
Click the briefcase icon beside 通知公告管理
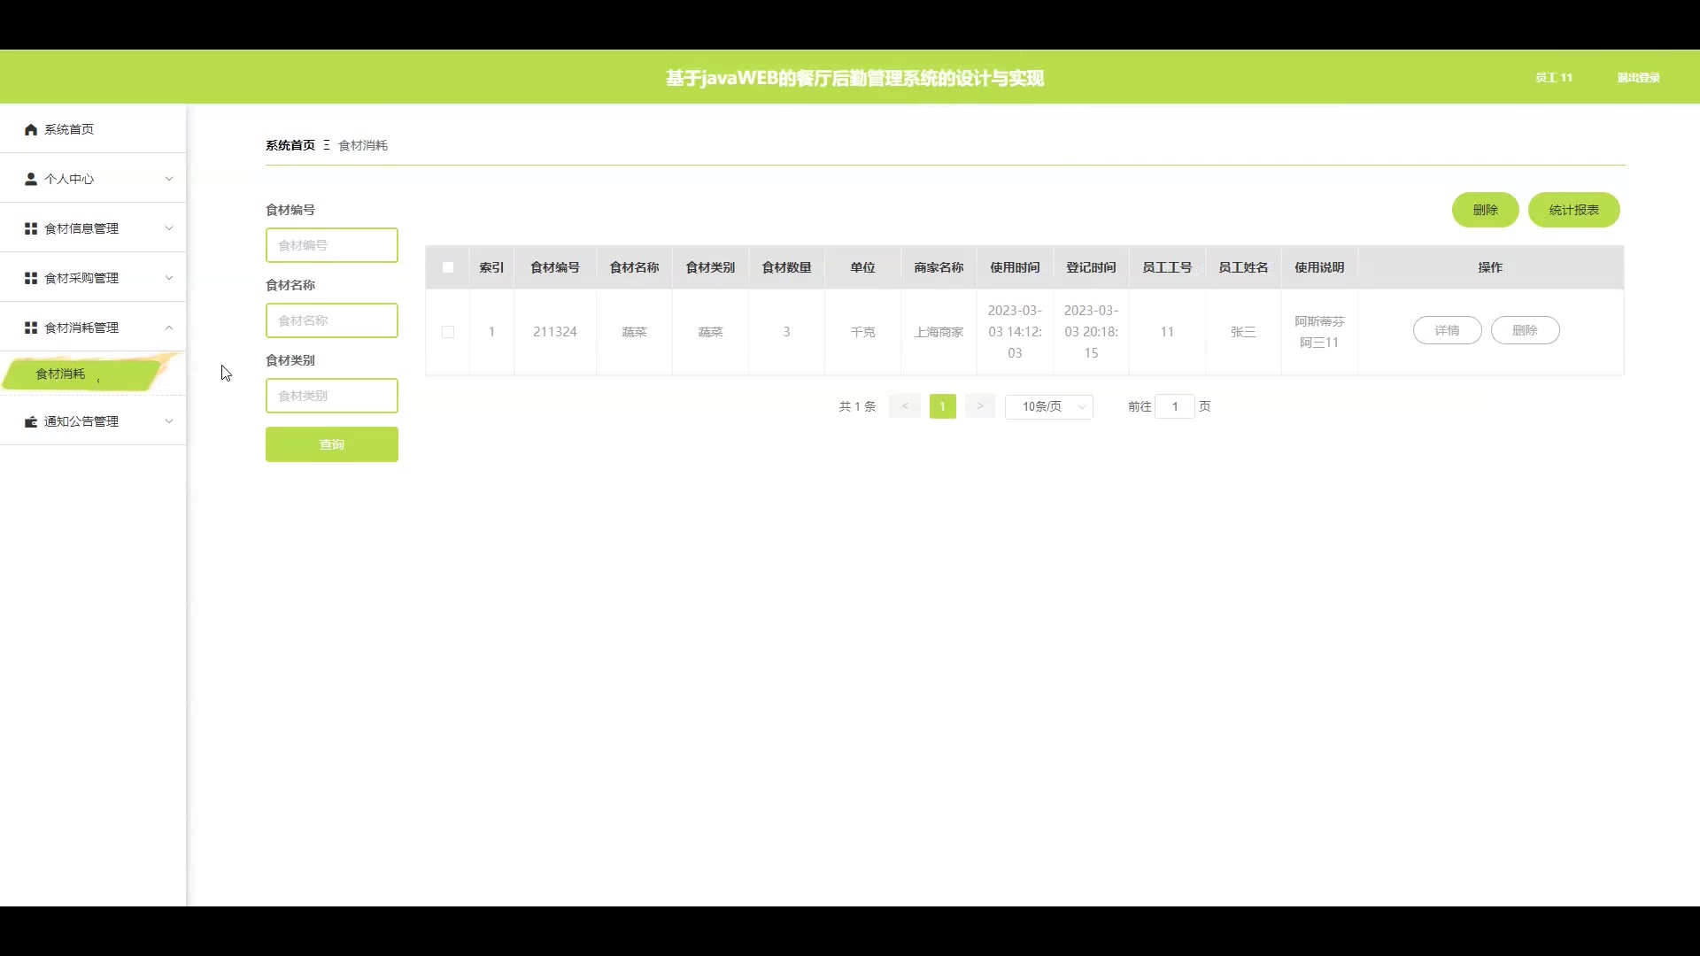(x=31, y=421)
